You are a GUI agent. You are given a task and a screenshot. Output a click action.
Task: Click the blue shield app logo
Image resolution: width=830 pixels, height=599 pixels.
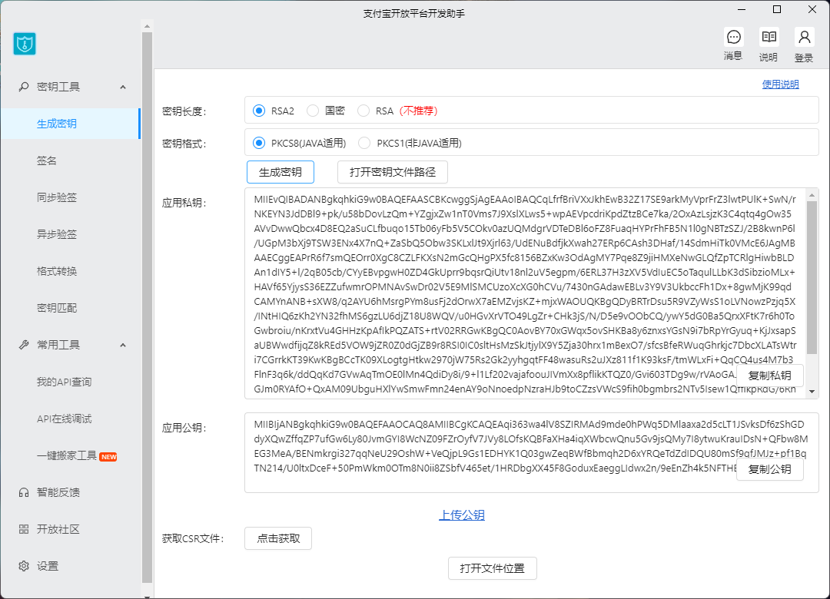click(x=25, y=44)
